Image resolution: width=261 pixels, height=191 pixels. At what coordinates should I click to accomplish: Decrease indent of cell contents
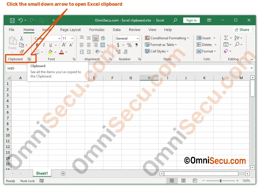click(82, 52)
